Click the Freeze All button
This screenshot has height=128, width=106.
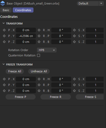[x=15, y=71]
